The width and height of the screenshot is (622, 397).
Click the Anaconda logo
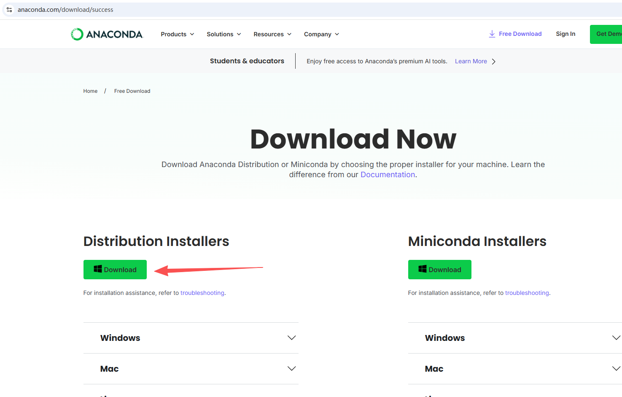[x=107, y=34]
